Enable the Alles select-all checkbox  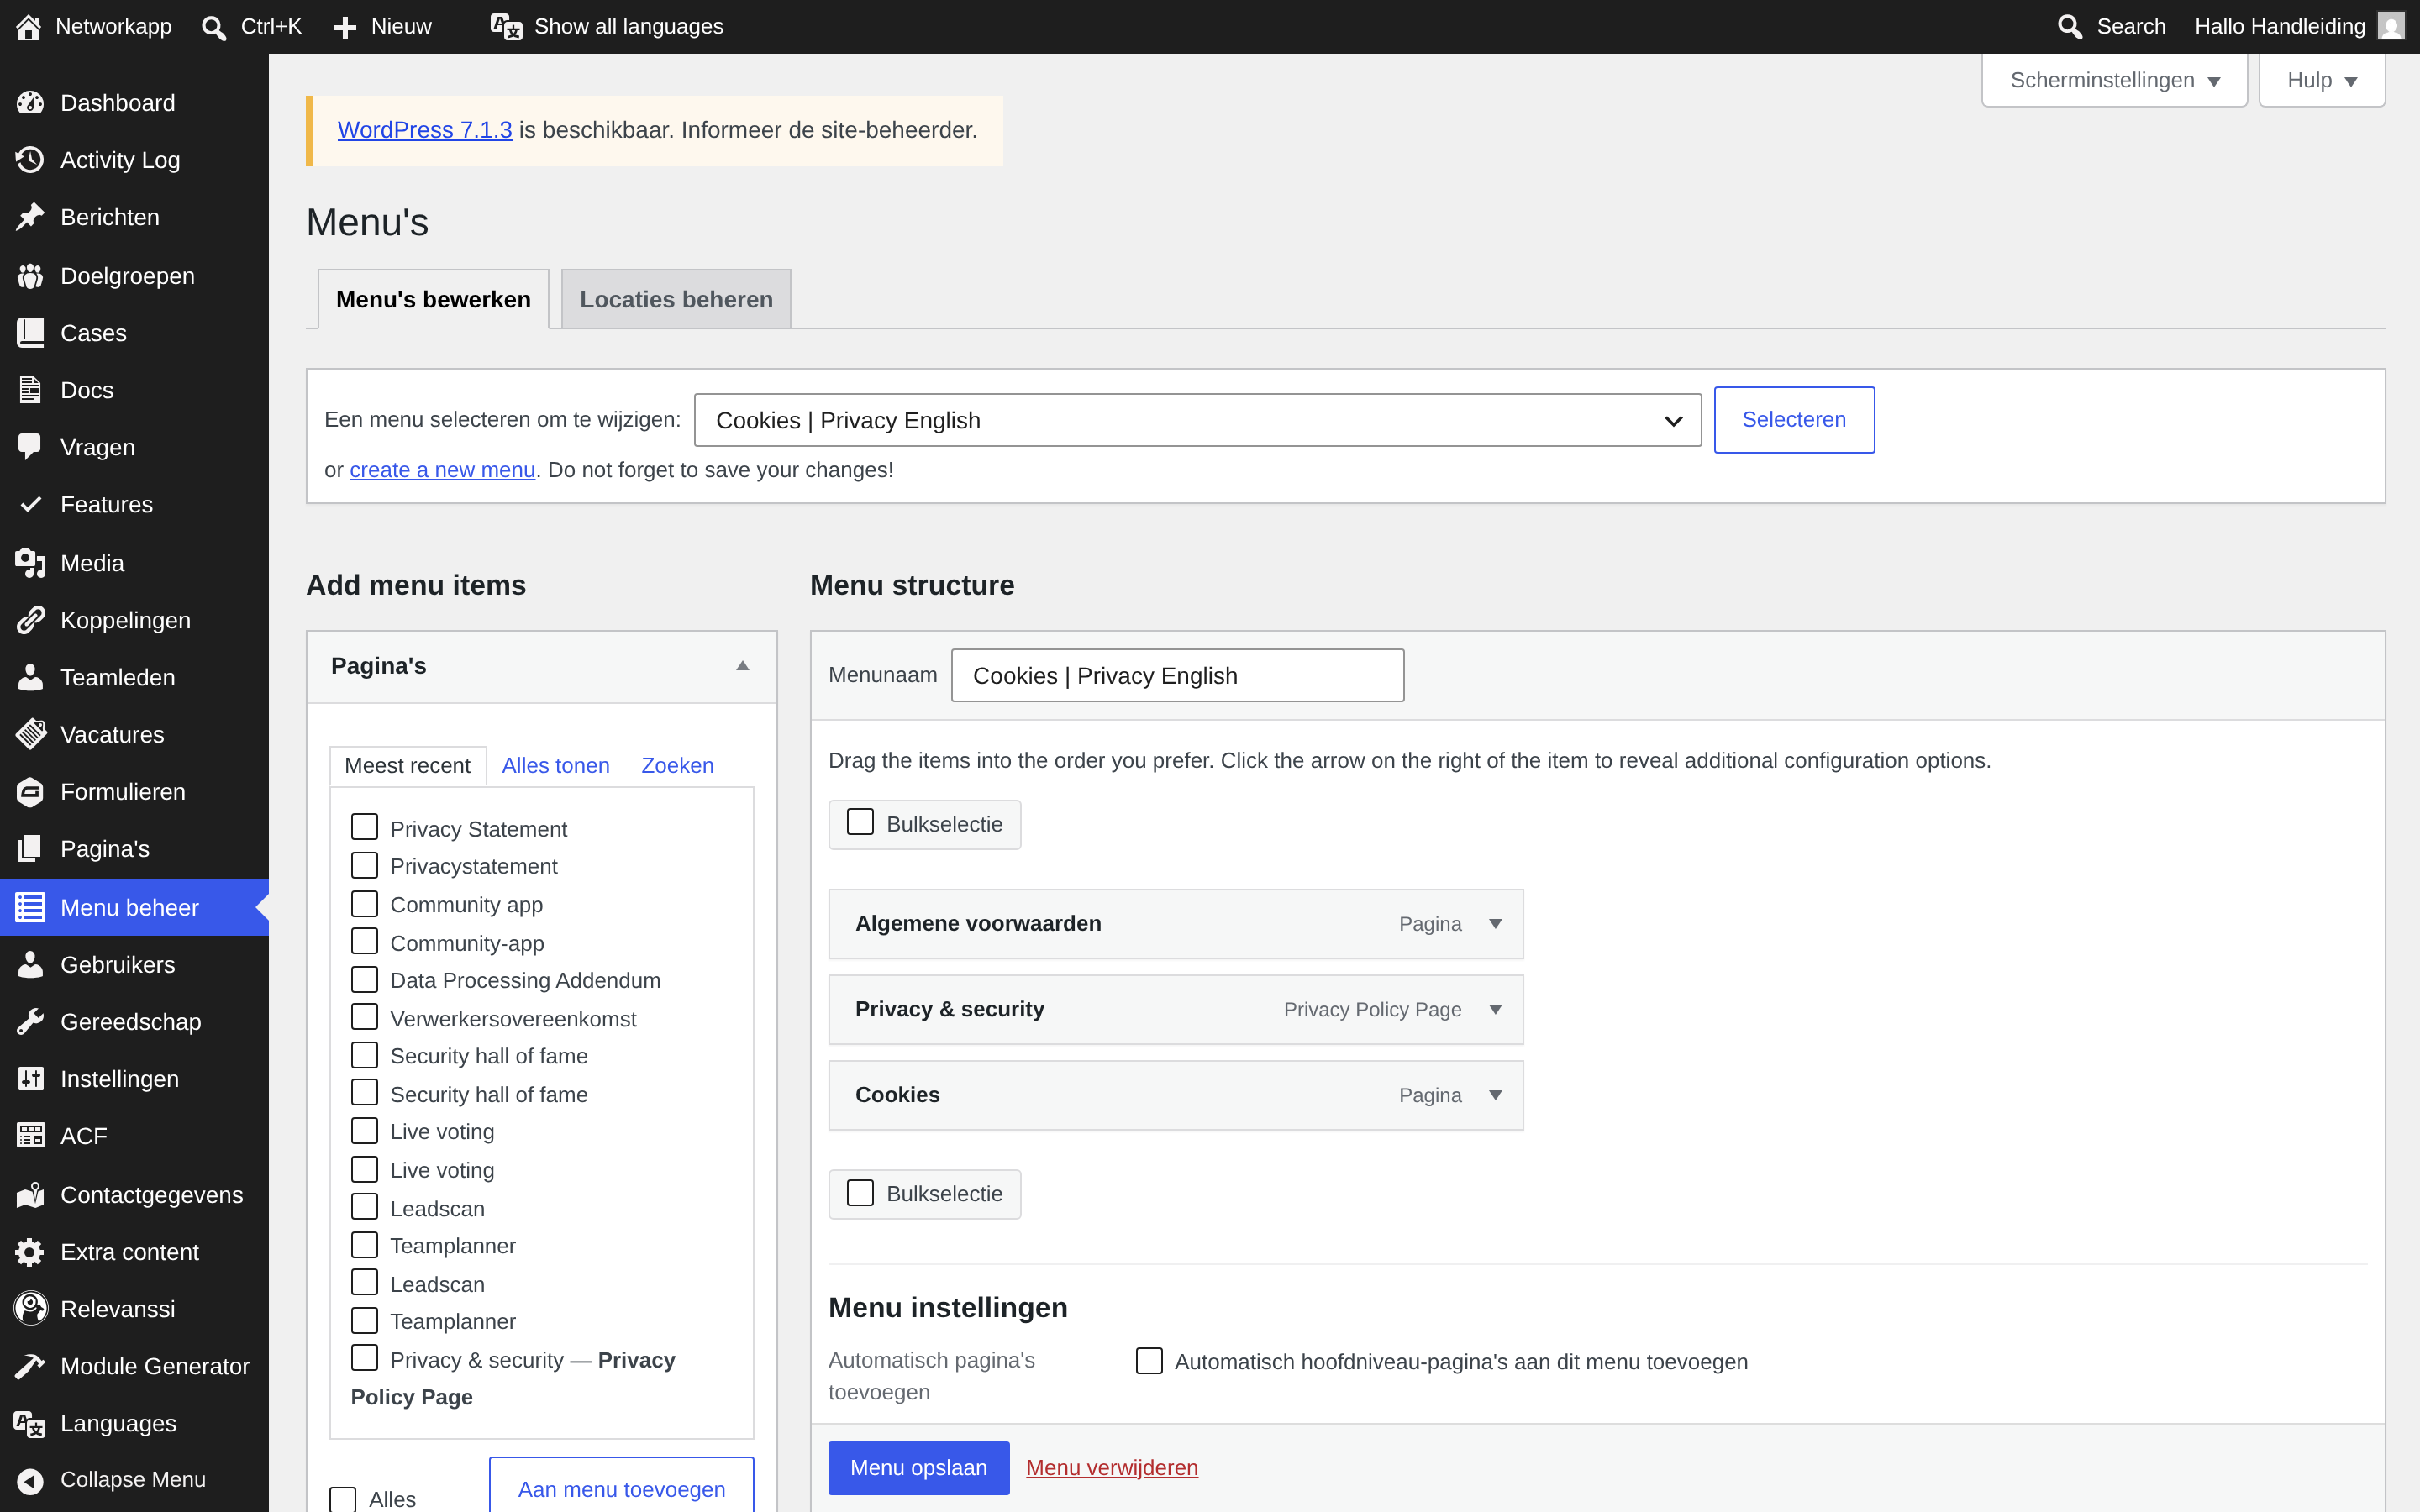tap(343, 1499)
